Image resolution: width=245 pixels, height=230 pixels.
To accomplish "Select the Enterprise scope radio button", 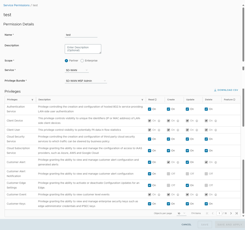I will click(82, 61).
